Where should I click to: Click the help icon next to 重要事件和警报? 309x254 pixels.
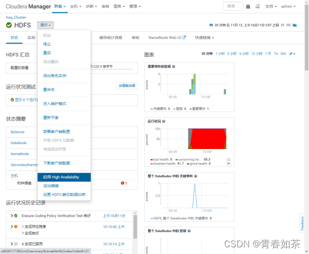tap(174, 66)
